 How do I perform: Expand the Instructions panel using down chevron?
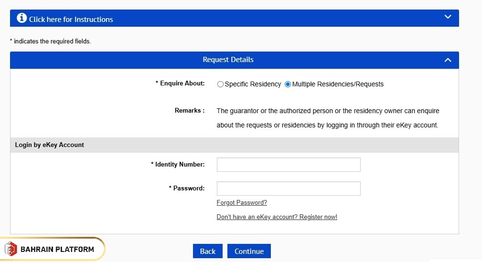click(x=448, y=17)
